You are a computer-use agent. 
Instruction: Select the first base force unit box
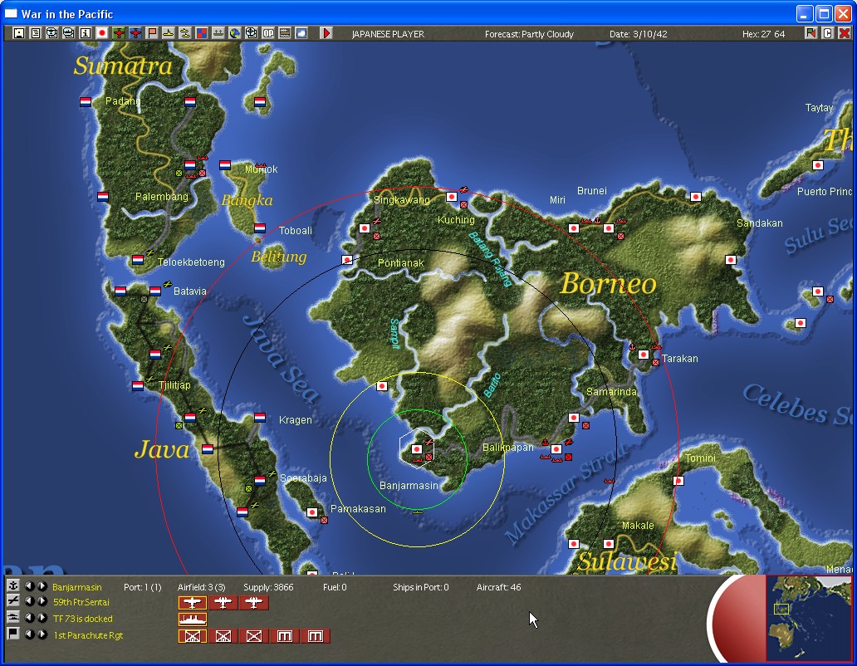285,636
